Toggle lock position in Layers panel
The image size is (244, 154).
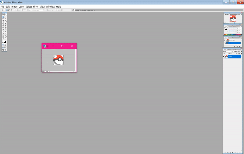coord(230,54)
